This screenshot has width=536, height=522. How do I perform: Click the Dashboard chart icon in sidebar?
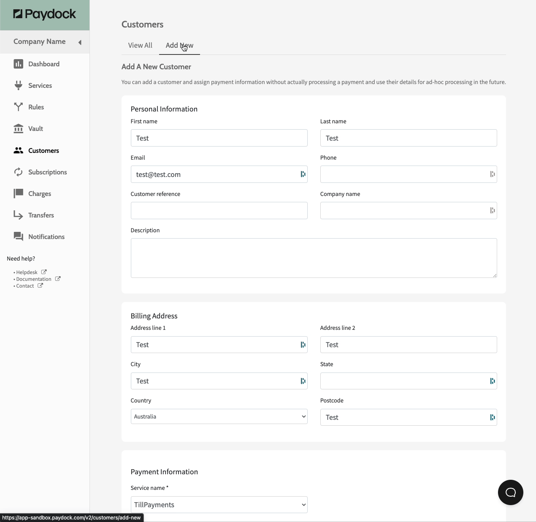tap(18, 64)
